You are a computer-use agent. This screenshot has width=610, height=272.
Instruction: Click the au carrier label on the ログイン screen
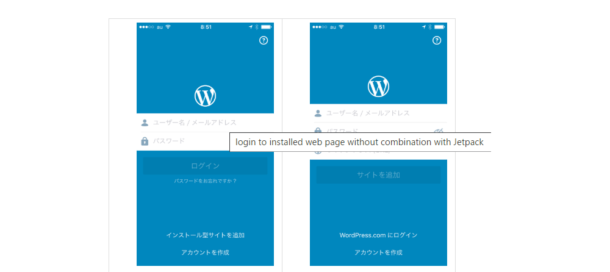click(159, 27)
